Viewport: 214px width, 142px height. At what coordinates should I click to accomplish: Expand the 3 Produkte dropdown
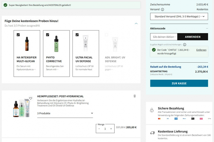click(x=65, y=113)
